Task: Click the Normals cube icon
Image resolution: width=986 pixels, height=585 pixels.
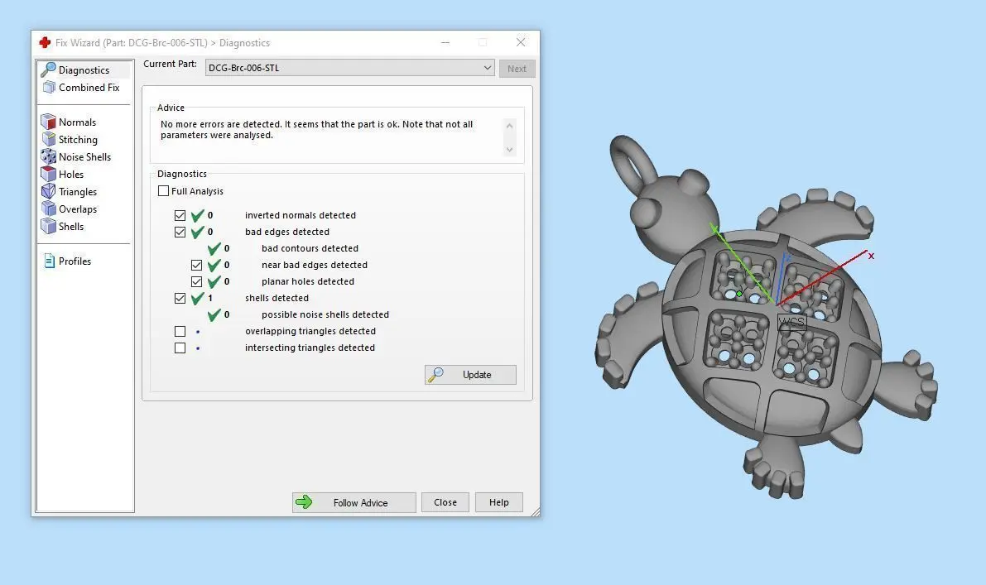Action: pyautogui.click(x=48, y=122)
